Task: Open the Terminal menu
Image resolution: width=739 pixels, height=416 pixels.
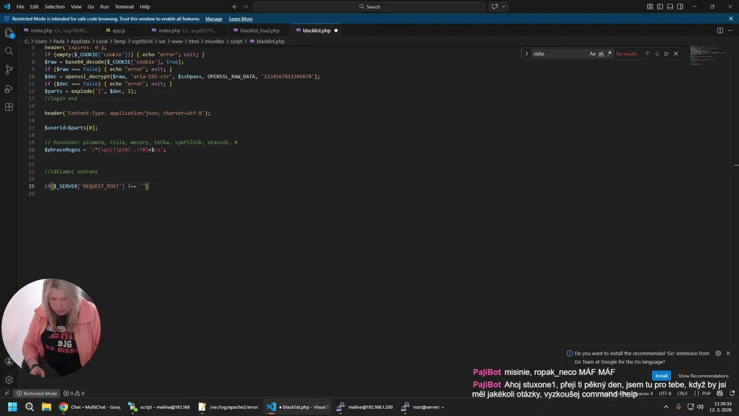Action: click(x=124, y=6)
